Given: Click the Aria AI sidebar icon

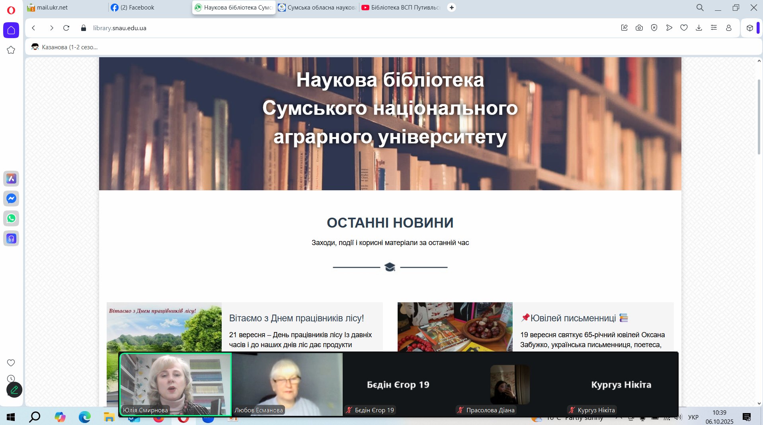Looking at the screenshot, I should click(11, 178).
